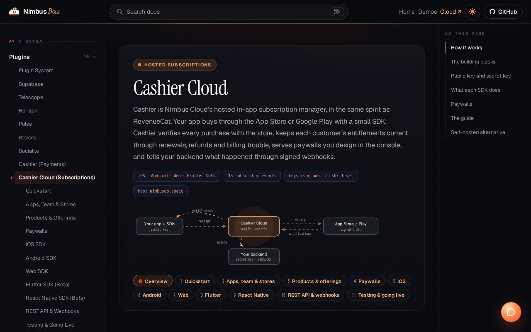Open REST API & webhooks pill
Image resolution: width=531 pixels, height=332 pixels.
[x=310, y=295]
